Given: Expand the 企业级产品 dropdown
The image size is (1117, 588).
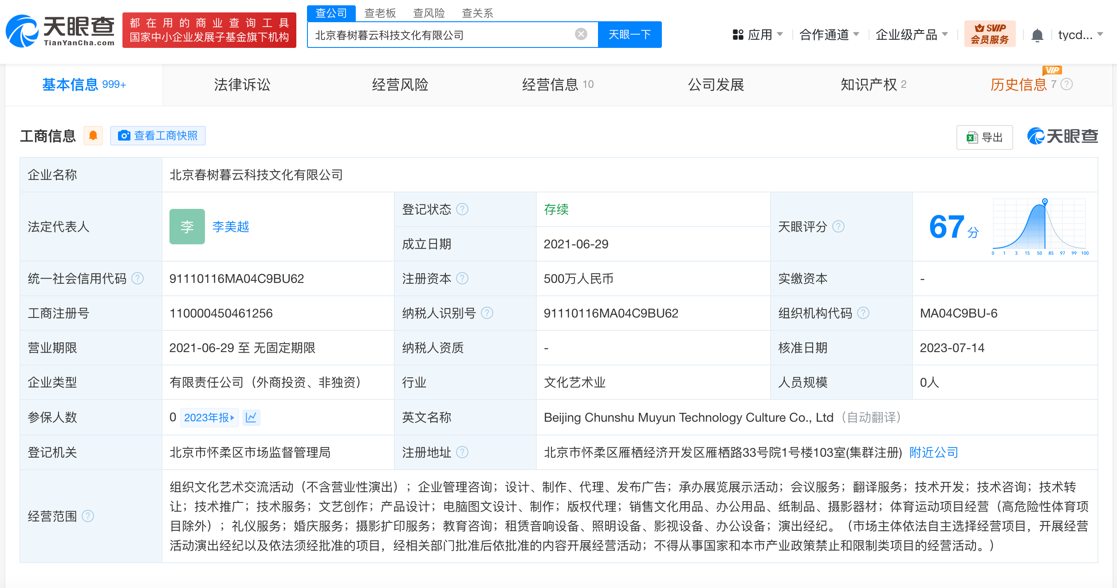Looking at the screenshot, I should [x=912, y=35].
